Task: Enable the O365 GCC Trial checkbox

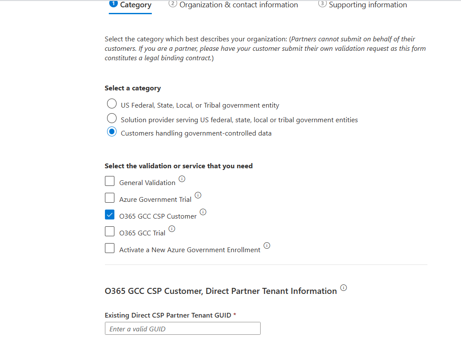Action: coord(110,231)
